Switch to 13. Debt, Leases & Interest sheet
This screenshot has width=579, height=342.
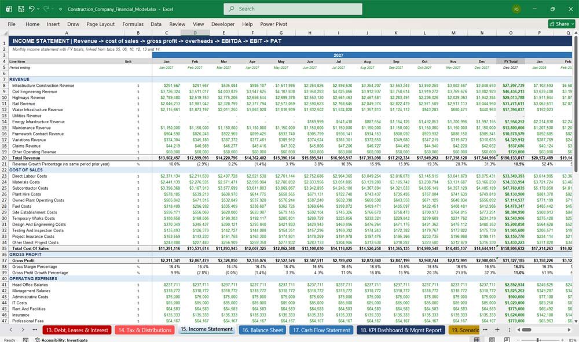click(77, 330)
